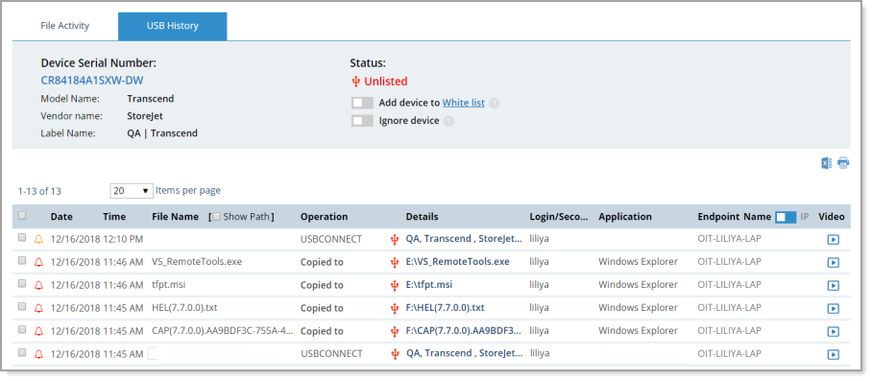Select checkbox of VS_RemoteTools.exe row
The height and width of the screenshot is (381, 872).
[x=22, y=260]
